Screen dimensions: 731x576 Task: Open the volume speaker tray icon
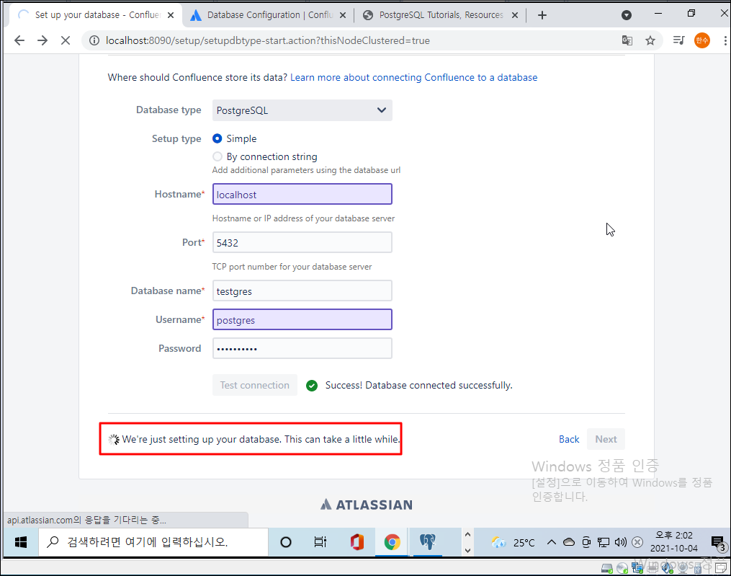pyautogui.click(x=621, y=542)
